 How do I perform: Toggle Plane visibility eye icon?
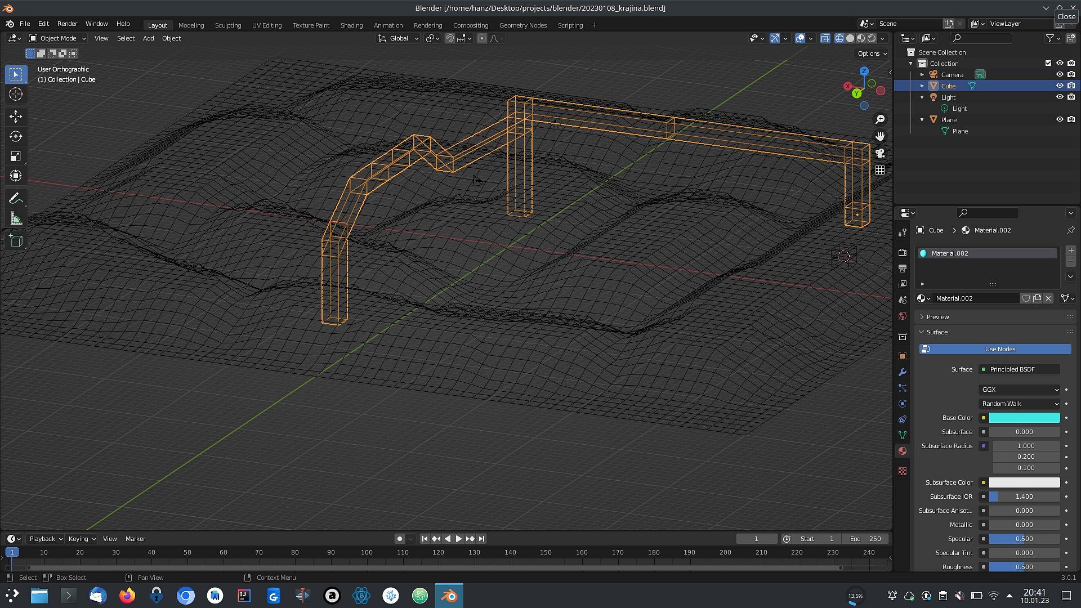click(x=1059, y=119)
